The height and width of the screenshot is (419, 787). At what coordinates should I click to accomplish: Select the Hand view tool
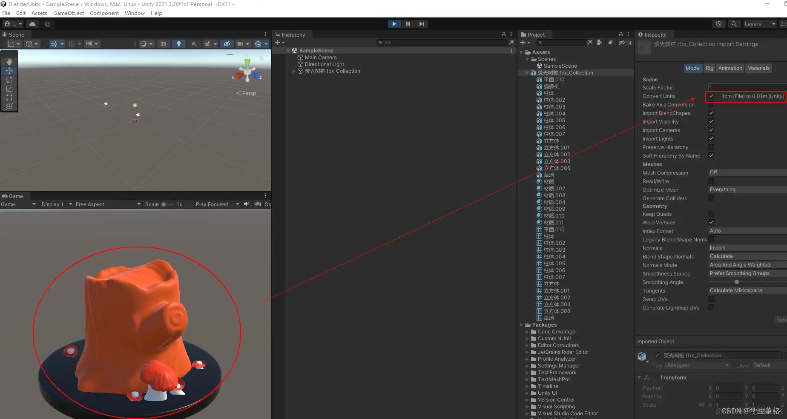(x=9, y=62)
